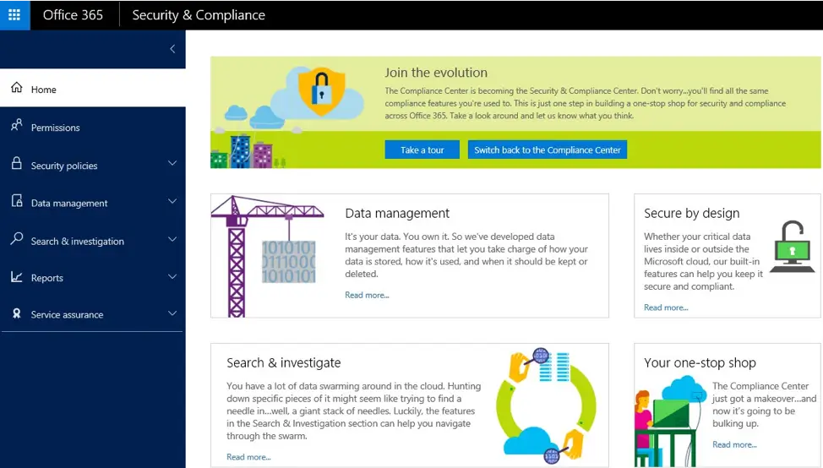This screenshot has height=468, width=823.
Task: Click Switch back to the Compliance Center
Action: click(x=547, y=150)
